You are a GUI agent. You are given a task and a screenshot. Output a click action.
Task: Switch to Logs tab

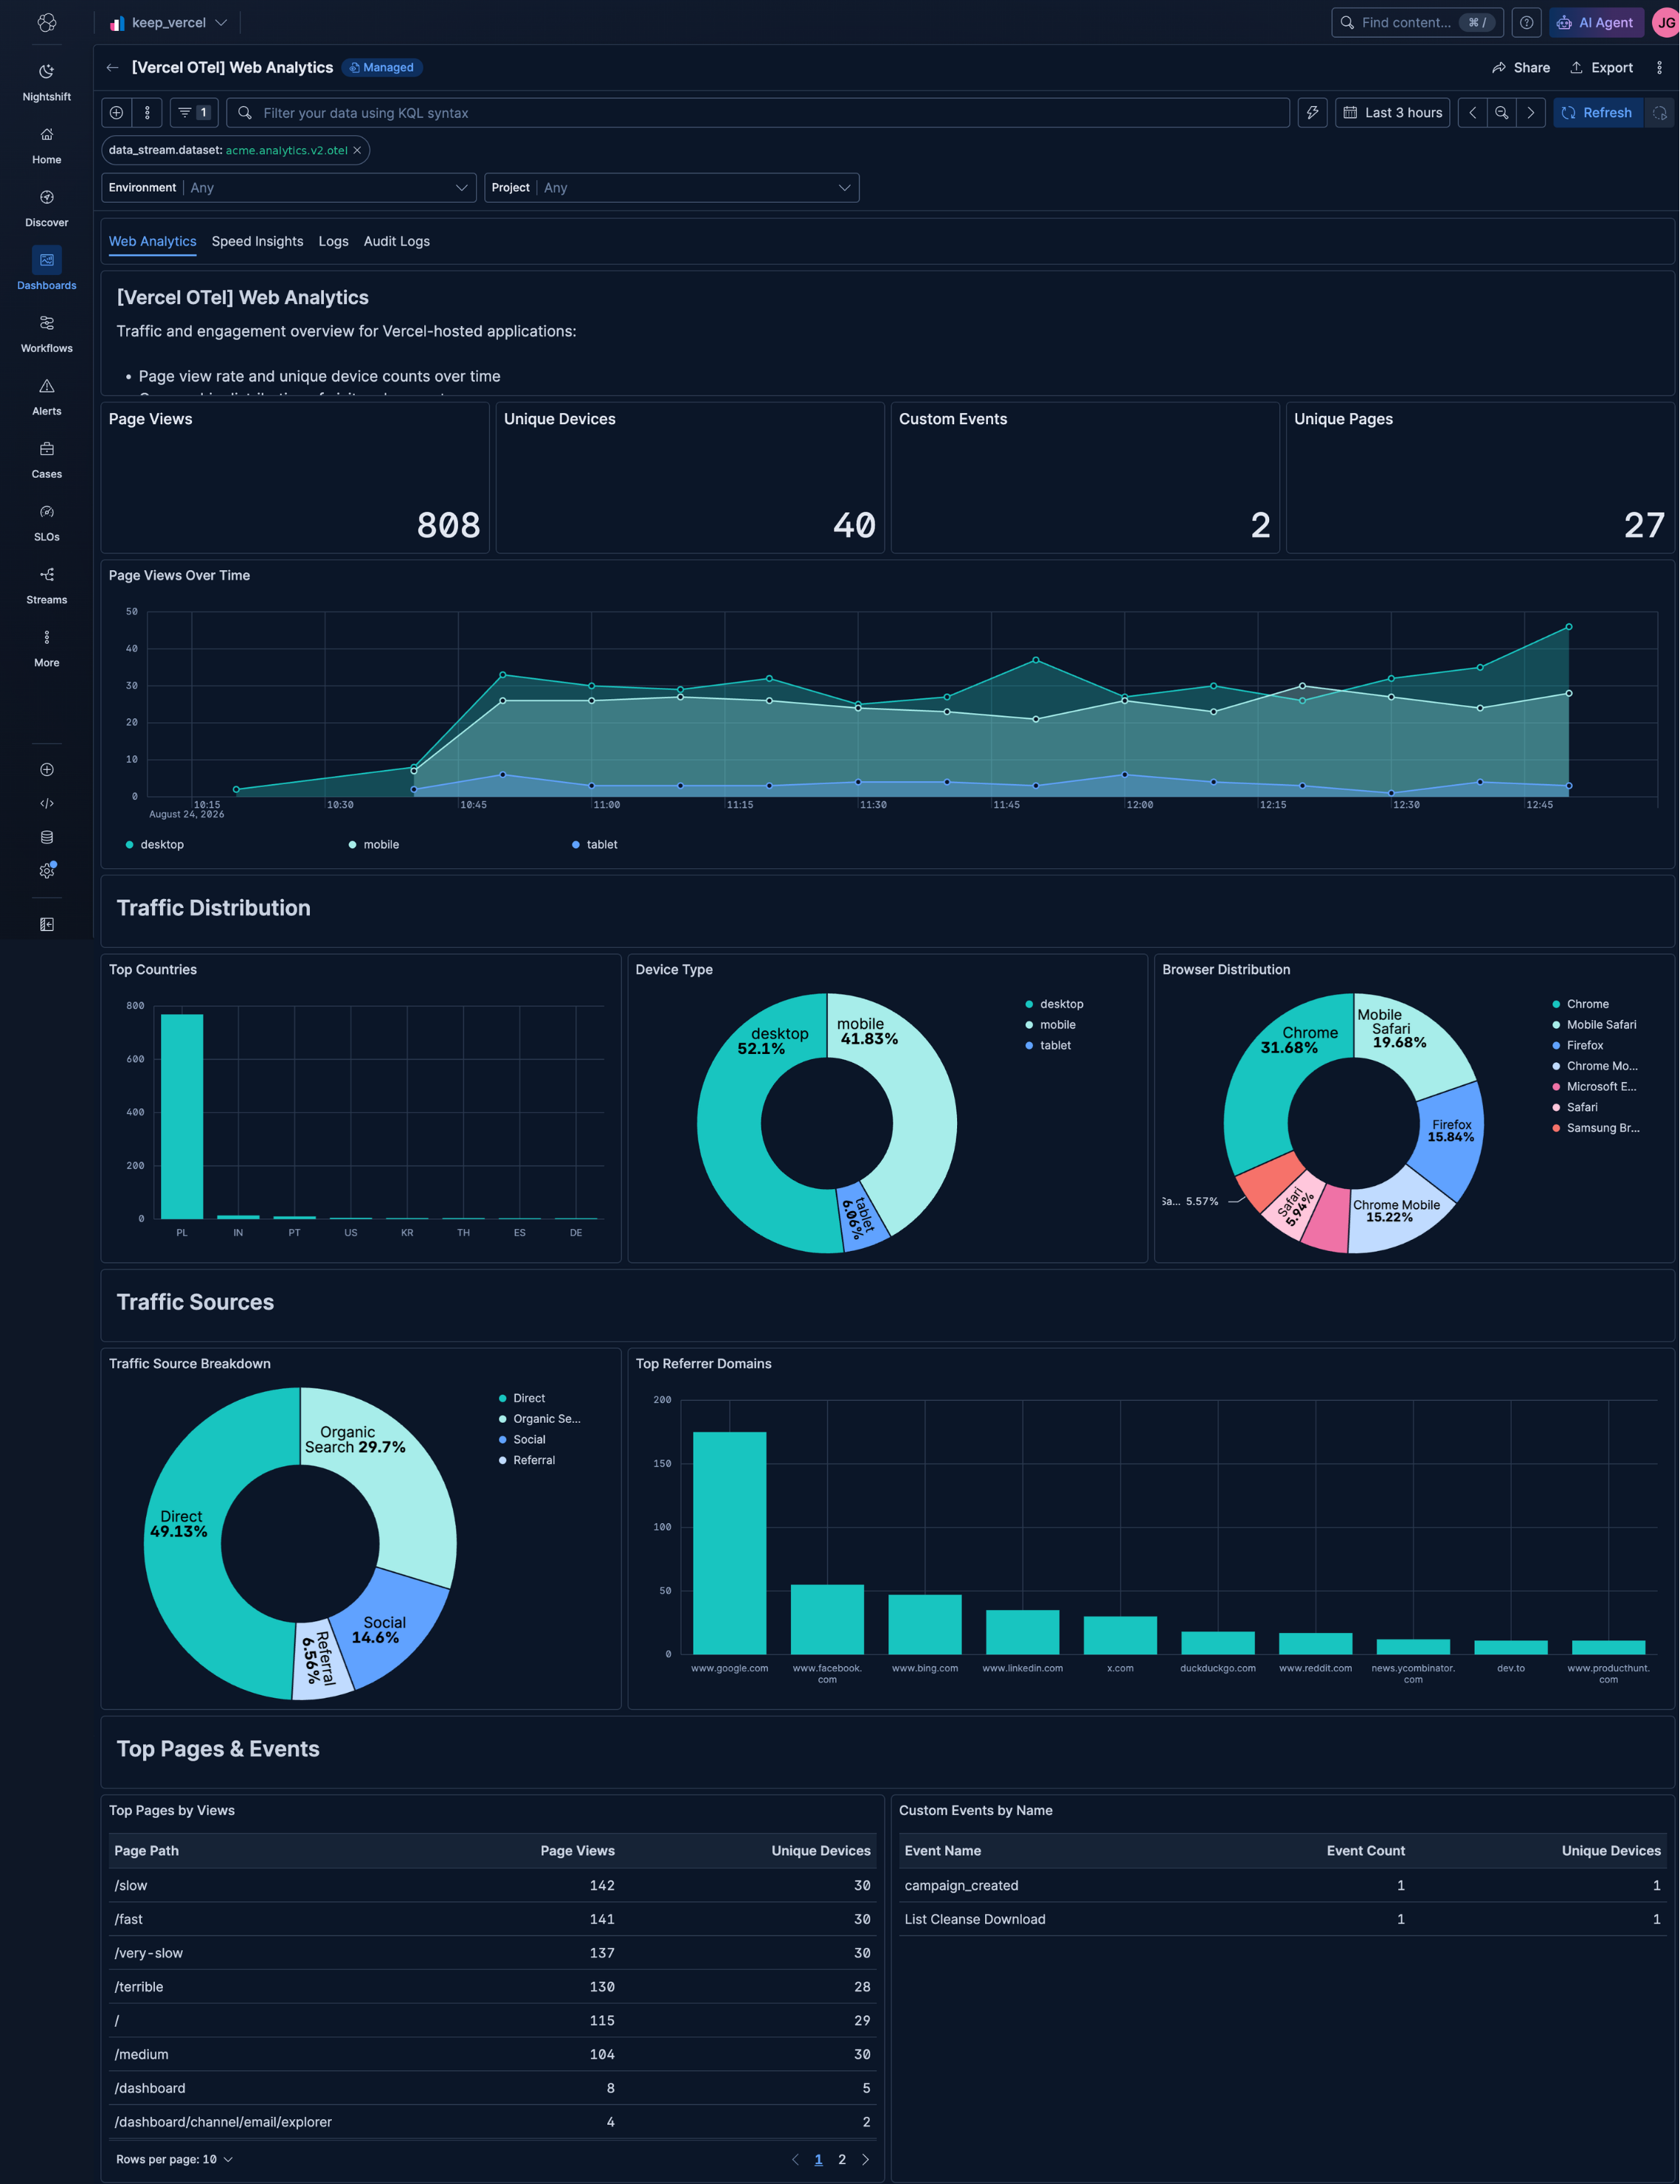(x=333, y=241)
